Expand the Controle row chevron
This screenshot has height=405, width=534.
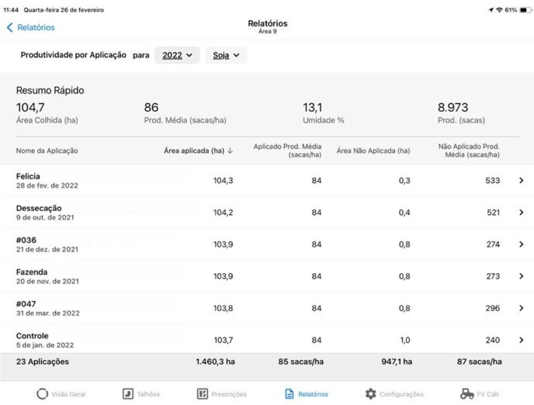[521, 340]
